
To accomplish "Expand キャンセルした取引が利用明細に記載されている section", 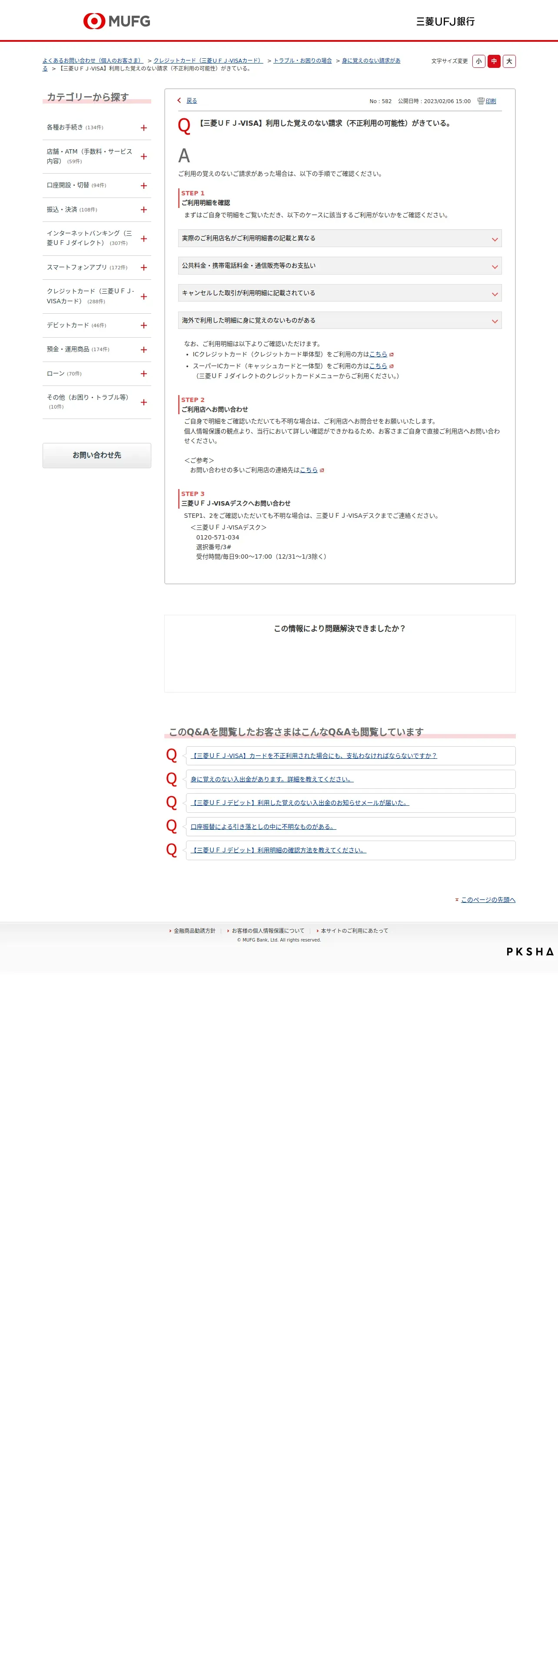I will point(340,293).
